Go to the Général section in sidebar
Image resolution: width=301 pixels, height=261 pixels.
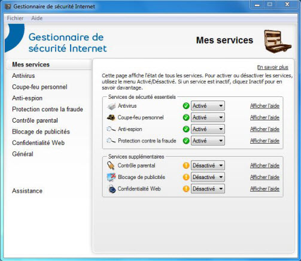click(x=23, y=154)
